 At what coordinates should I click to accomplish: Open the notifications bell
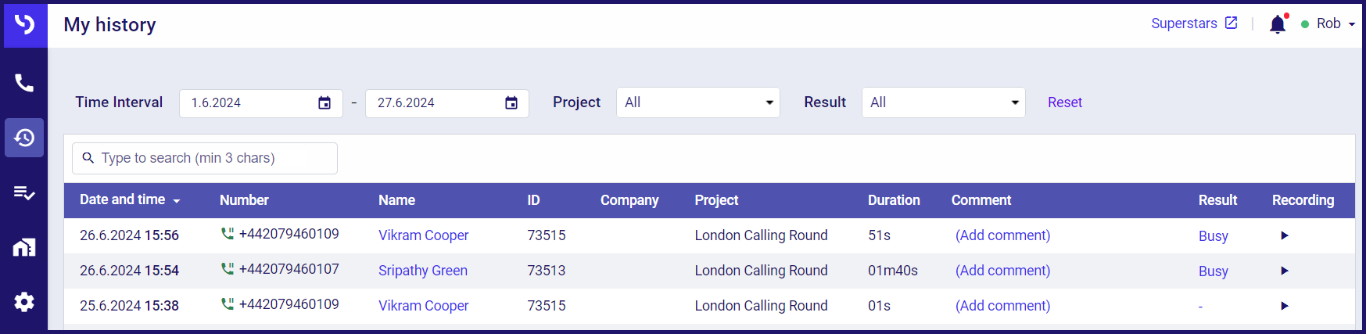click(x=1278, y=24)
